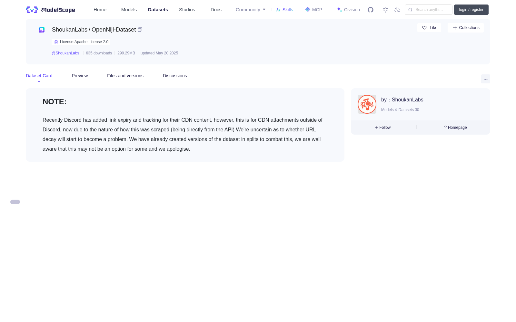Image resolution: width=516 pixels, height=322 pixels.
Task: Like the dataset with heart button
Action: pyautogui.click(x=429, y=28)
